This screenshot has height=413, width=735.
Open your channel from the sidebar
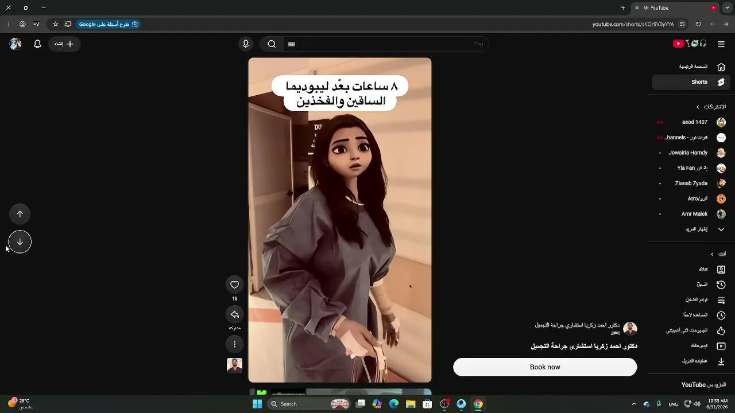point(691,269)
